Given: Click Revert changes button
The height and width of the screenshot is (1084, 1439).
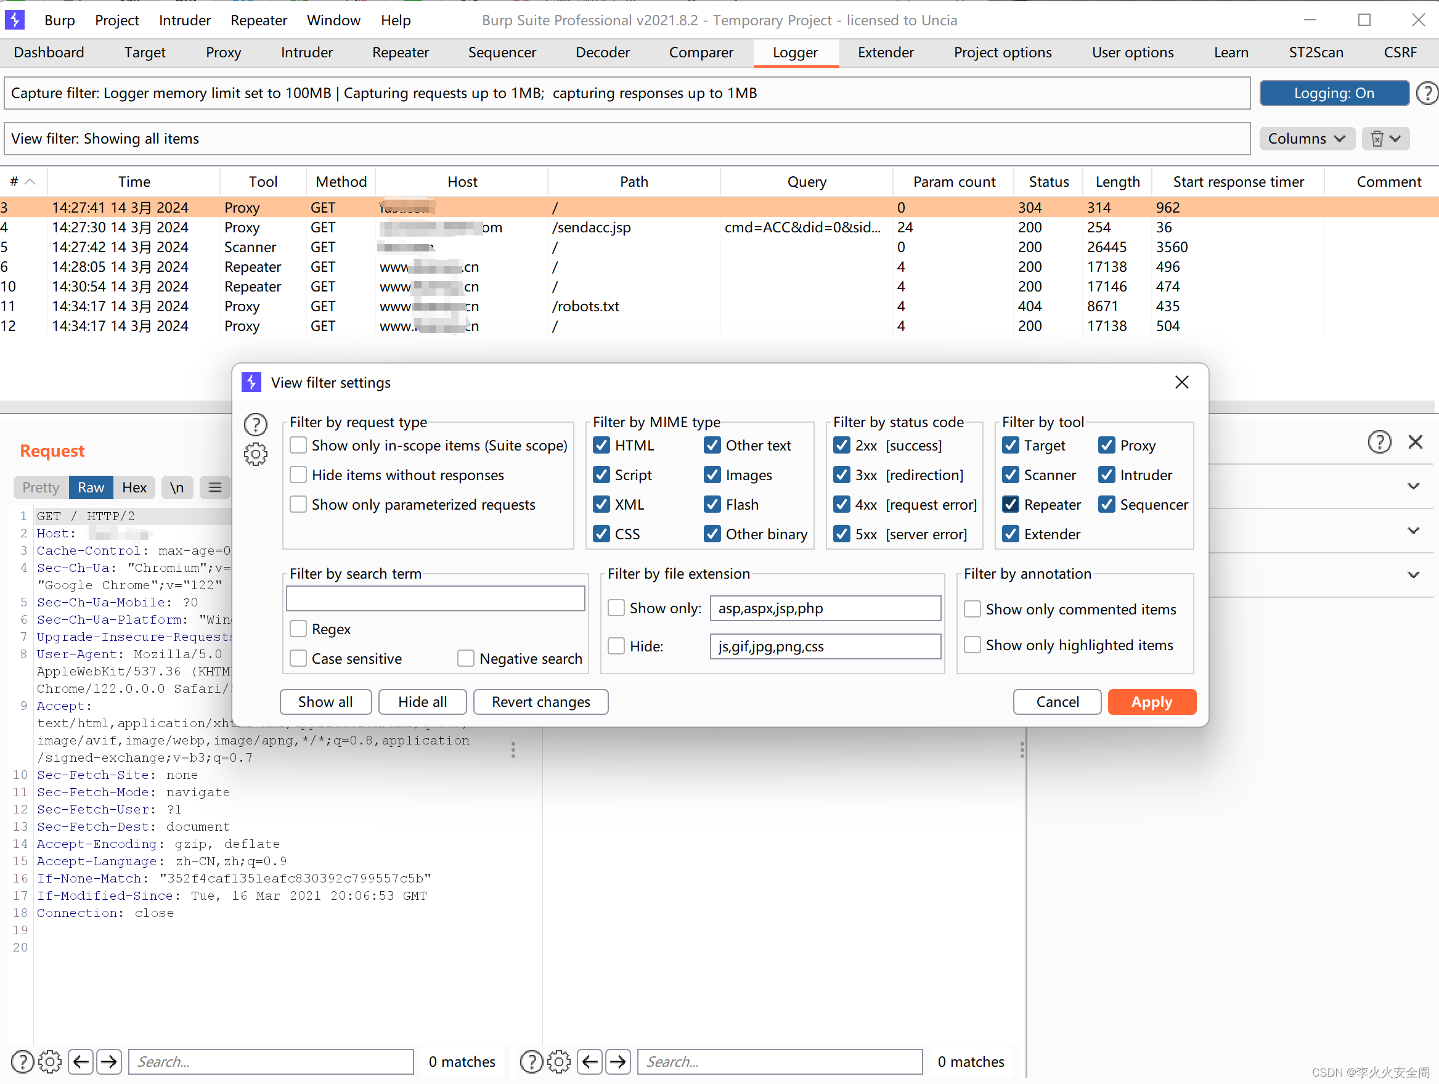Looking at the screenshot, I should [540, 701].
